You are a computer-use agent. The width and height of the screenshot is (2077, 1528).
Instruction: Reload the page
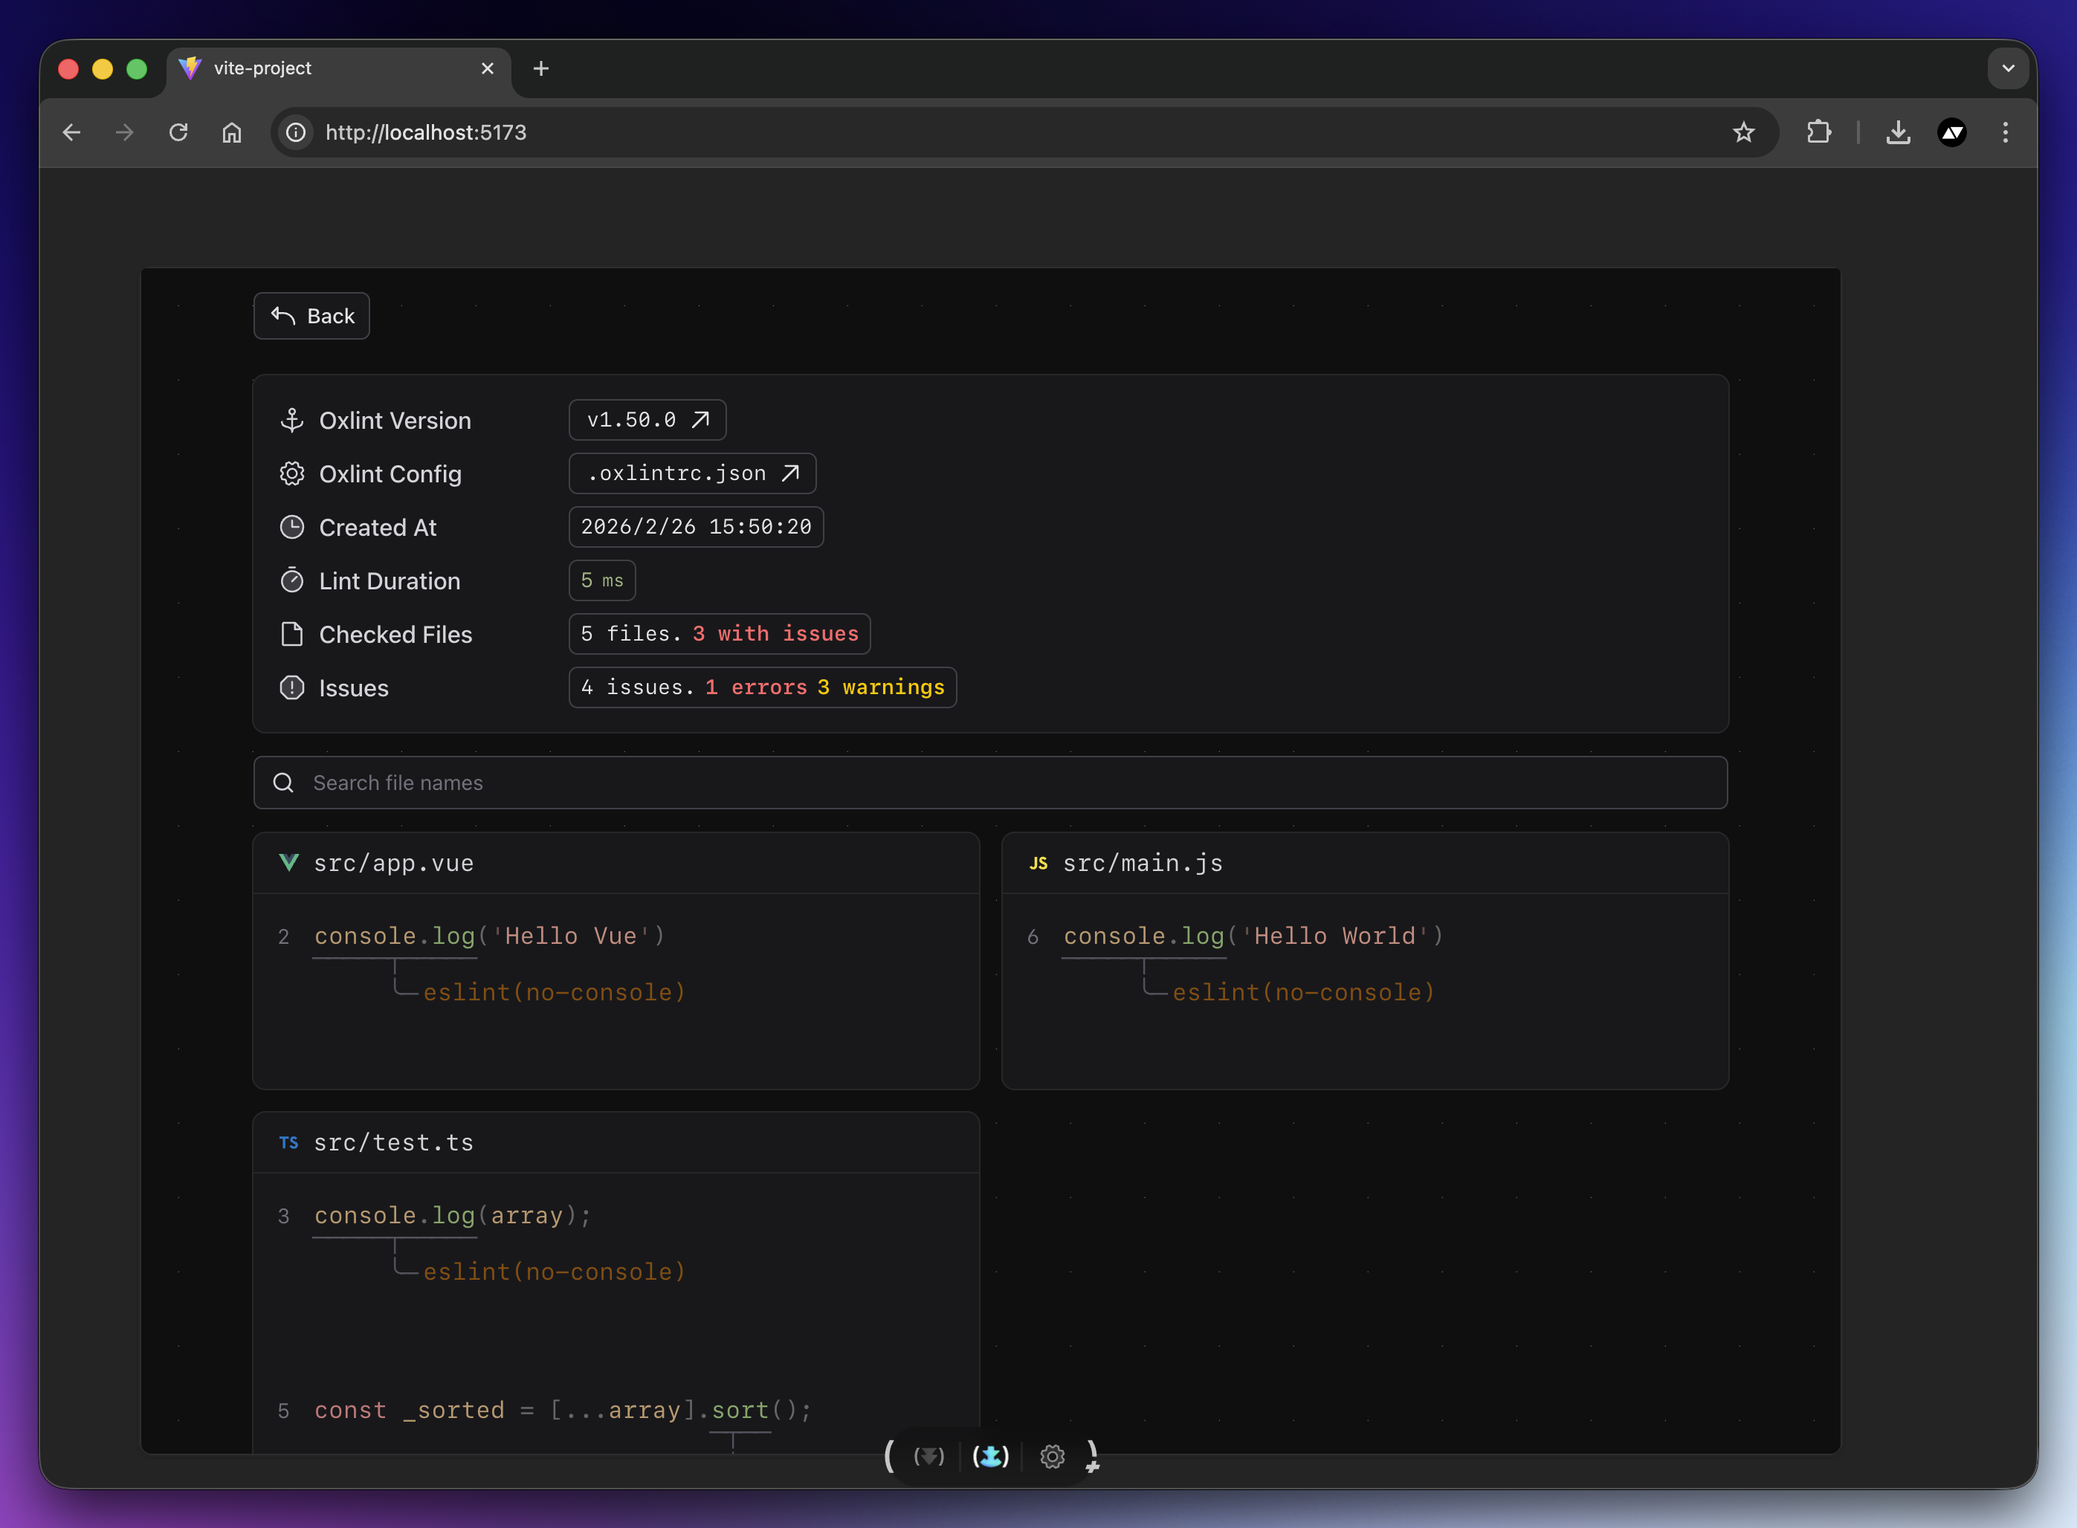178,132
